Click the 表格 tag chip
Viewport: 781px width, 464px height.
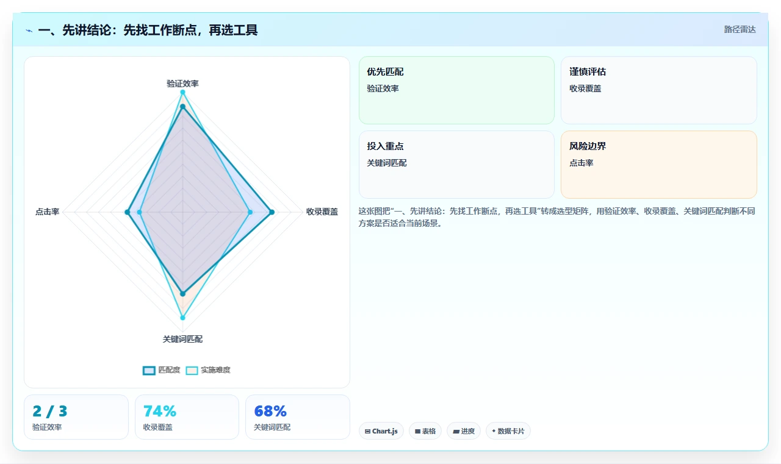(x=425, y=431)
